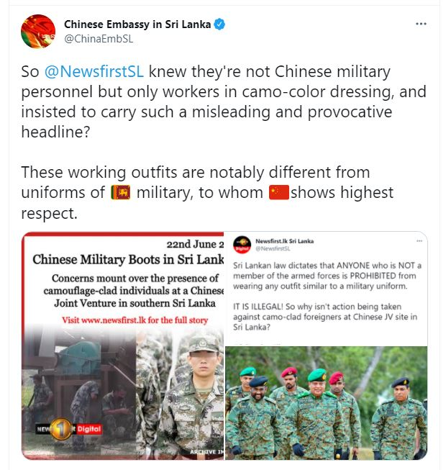Click the News 1st Digital logo
Viewport: 446px width, 470px height.
pos(68,429)
